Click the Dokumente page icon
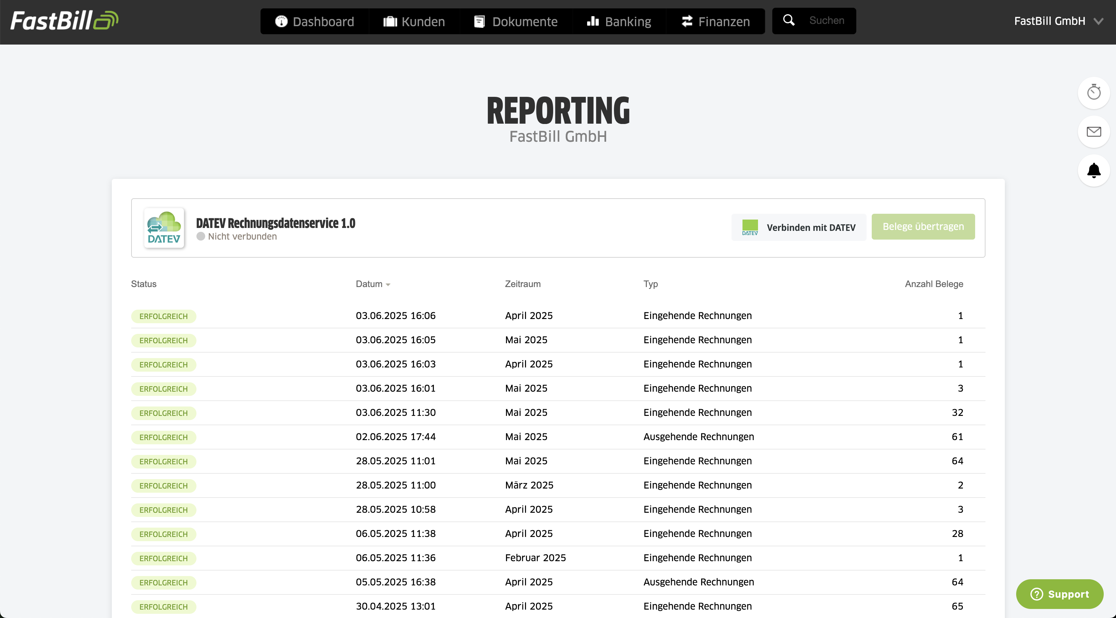 point(479,21)
